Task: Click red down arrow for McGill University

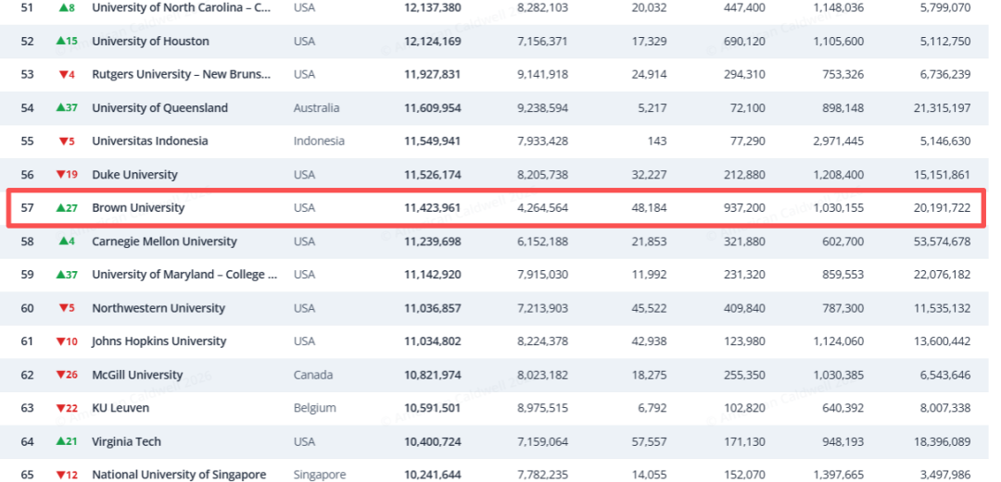Action: [x=60, y=375]
